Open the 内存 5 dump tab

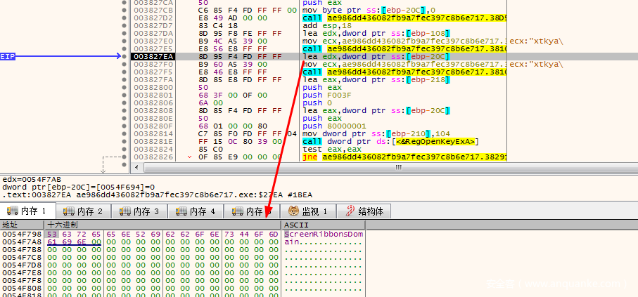point(253,211)
